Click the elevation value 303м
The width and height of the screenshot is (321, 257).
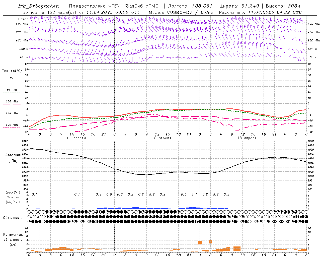tap(294, 6)
